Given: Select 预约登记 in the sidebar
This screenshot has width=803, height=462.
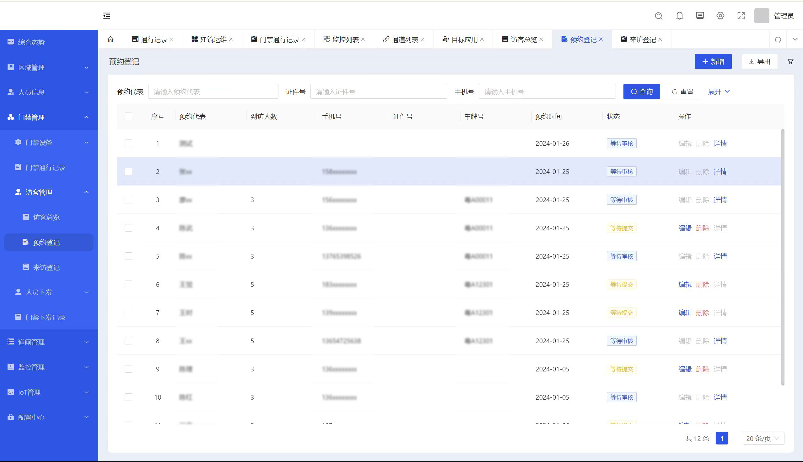Looking at the screenshot, I should pos(49,242).
